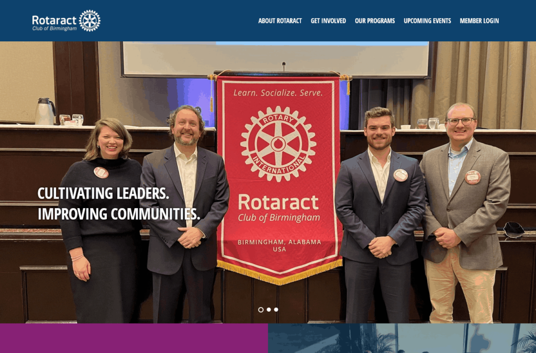Open the palm tree image tile at bottom right
The width and height of the screenshot is (536, 353).
click(401, 340)
